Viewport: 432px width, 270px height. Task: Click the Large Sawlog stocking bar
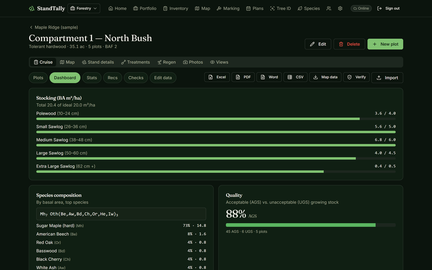pyautogui.click(x=216, y=159)
